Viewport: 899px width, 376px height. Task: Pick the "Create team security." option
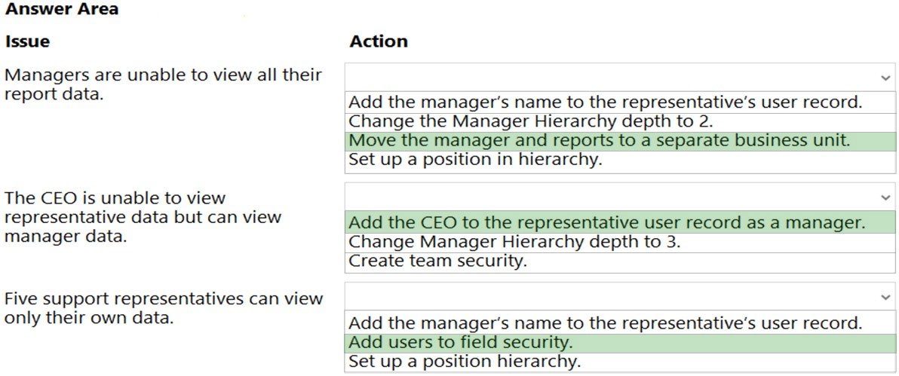click(x=438, y=261)
